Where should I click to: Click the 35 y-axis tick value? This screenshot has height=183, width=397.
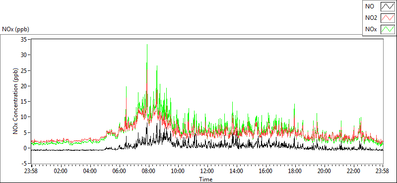pyautogui.click(x=24, y=39)
